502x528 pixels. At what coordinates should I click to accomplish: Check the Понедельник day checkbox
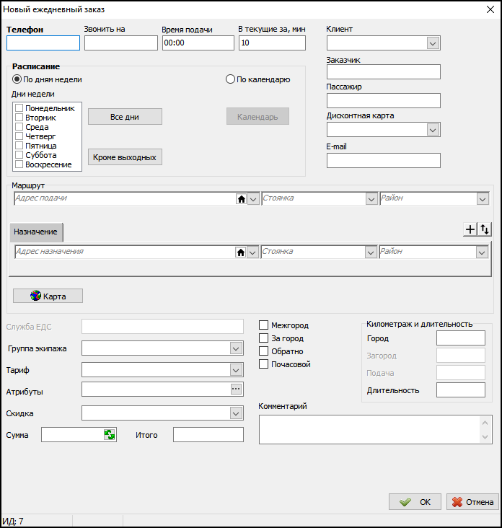point(19,108)
